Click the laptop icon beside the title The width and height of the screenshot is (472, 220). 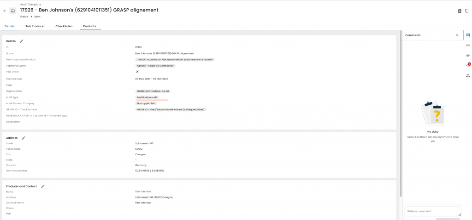click(13, 11)
